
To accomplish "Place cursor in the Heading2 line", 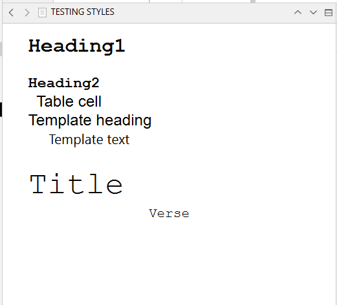I will pos(64,83).
